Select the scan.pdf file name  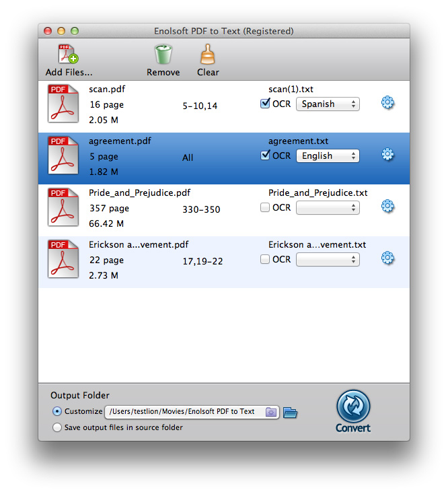pos(107,90)
